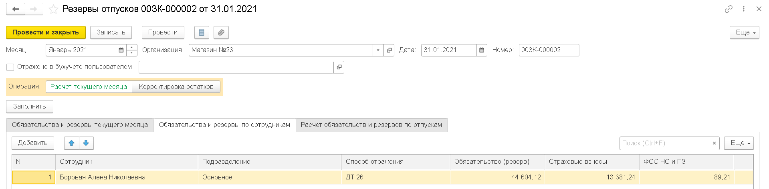Open the top Еще dropdown menu

(745, 32)
